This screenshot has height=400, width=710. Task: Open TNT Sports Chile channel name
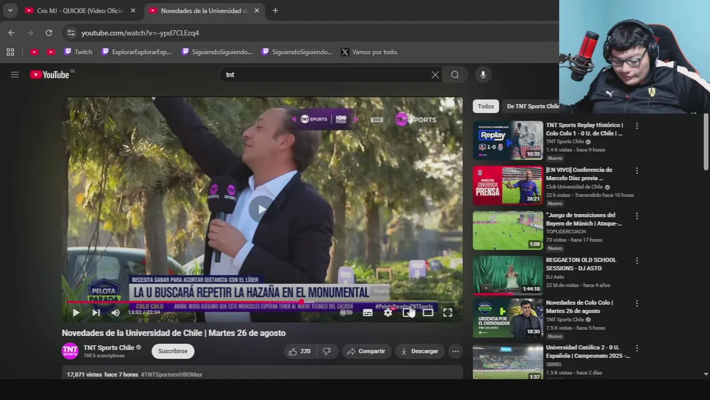[109, 348]
